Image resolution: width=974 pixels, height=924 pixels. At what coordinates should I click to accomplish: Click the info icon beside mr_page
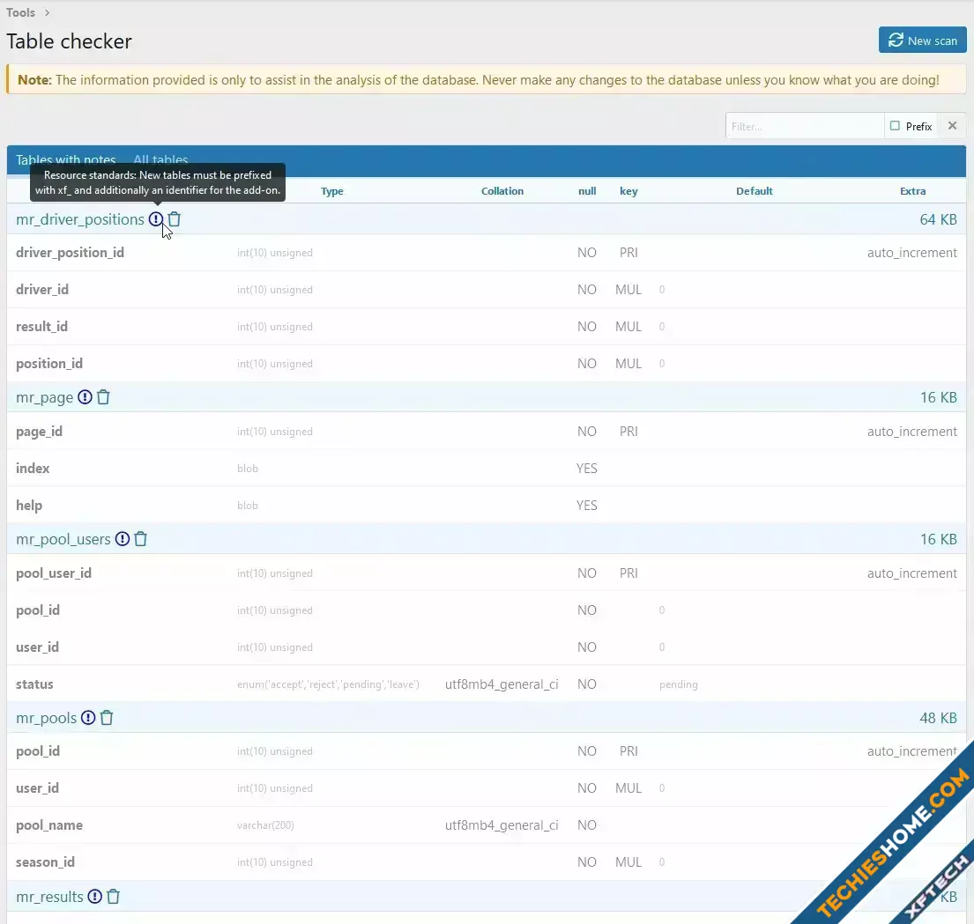pyautogui.click(x=85, y=397)
